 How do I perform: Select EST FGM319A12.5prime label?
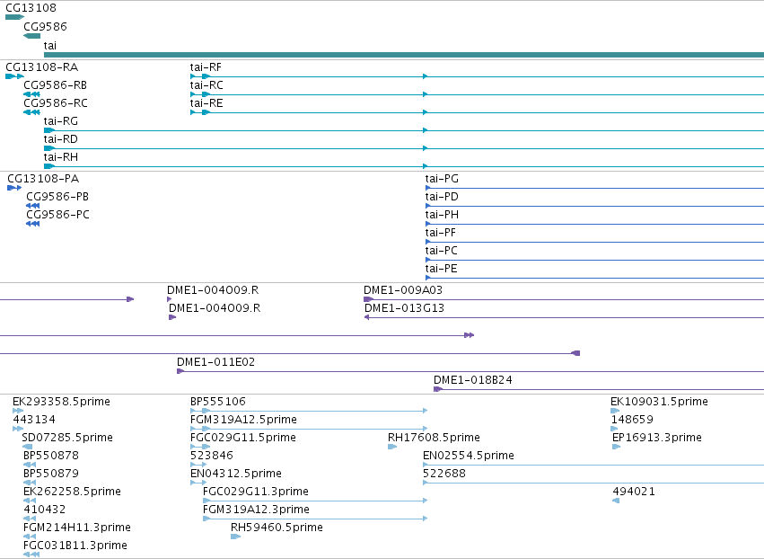click(x=243, y=420)
